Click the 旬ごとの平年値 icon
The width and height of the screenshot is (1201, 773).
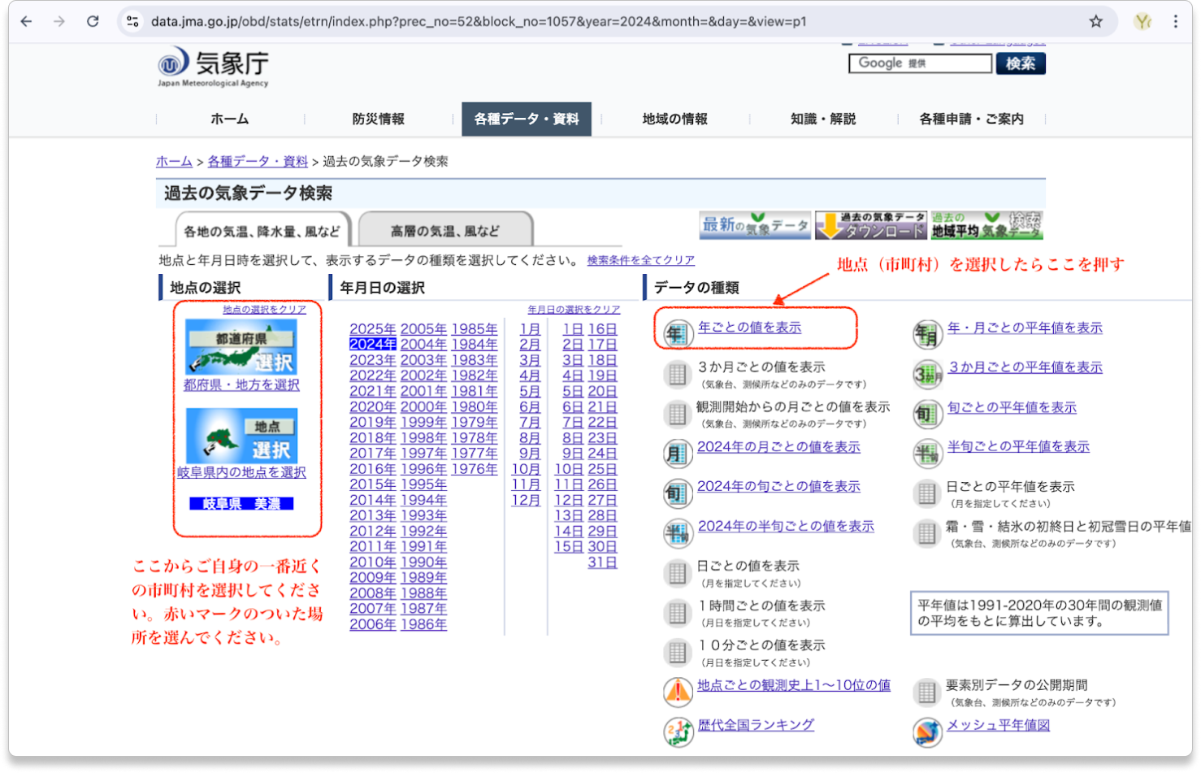[x=926, y=413]
